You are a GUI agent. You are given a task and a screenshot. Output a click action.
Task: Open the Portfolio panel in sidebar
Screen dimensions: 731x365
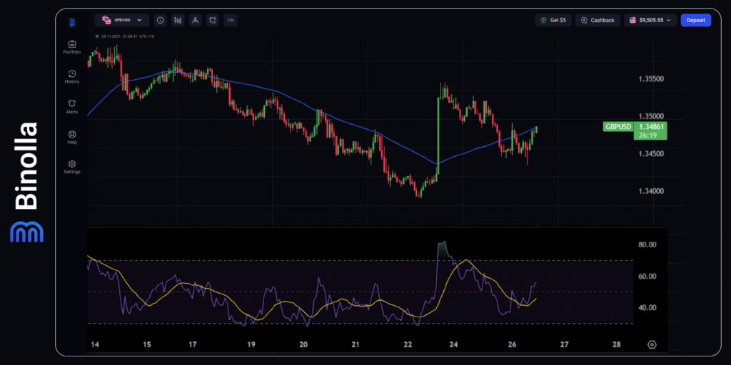[x=71, y=47]
